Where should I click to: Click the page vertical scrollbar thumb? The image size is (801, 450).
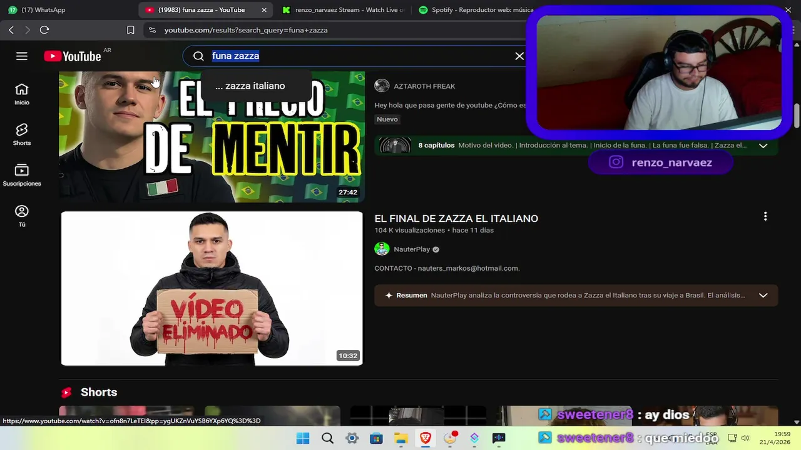pos(797,115)
